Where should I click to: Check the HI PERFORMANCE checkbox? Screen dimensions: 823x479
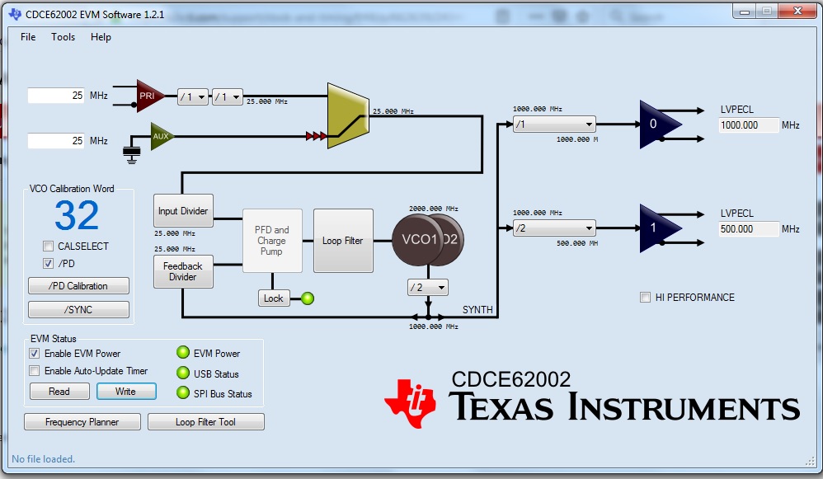(x=645, y=298)
